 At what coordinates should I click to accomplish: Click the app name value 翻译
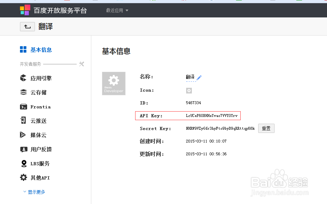(x=190, y=77)
